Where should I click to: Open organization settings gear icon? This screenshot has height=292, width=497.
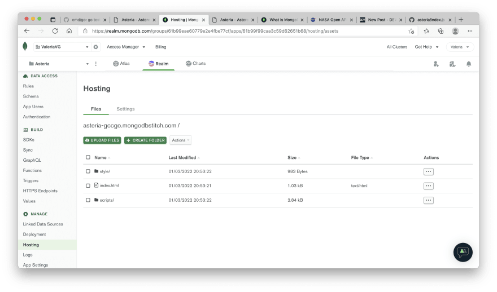(x=95, y=47)
